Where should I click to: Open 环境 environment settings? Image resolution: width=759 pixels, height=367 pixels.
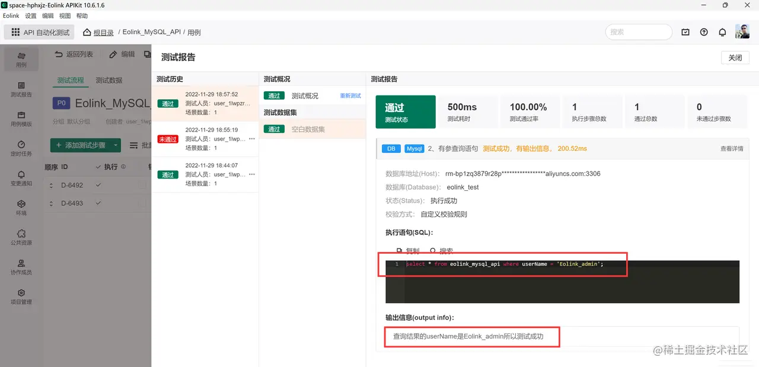21,208
